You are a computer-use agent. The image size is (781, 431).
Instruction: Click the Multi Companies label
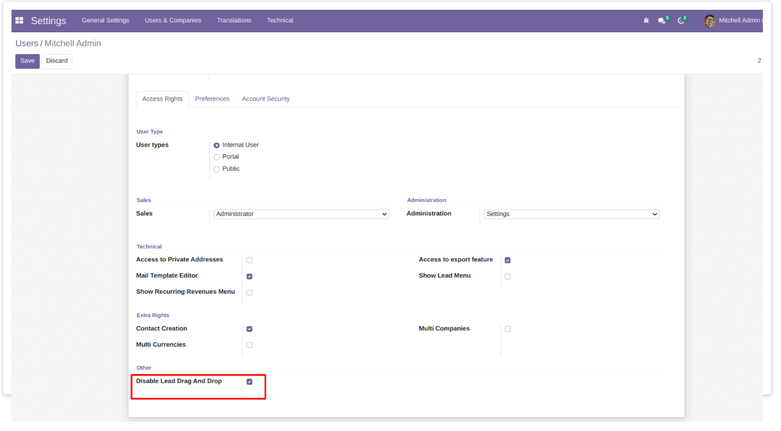[x=444, y=329]
